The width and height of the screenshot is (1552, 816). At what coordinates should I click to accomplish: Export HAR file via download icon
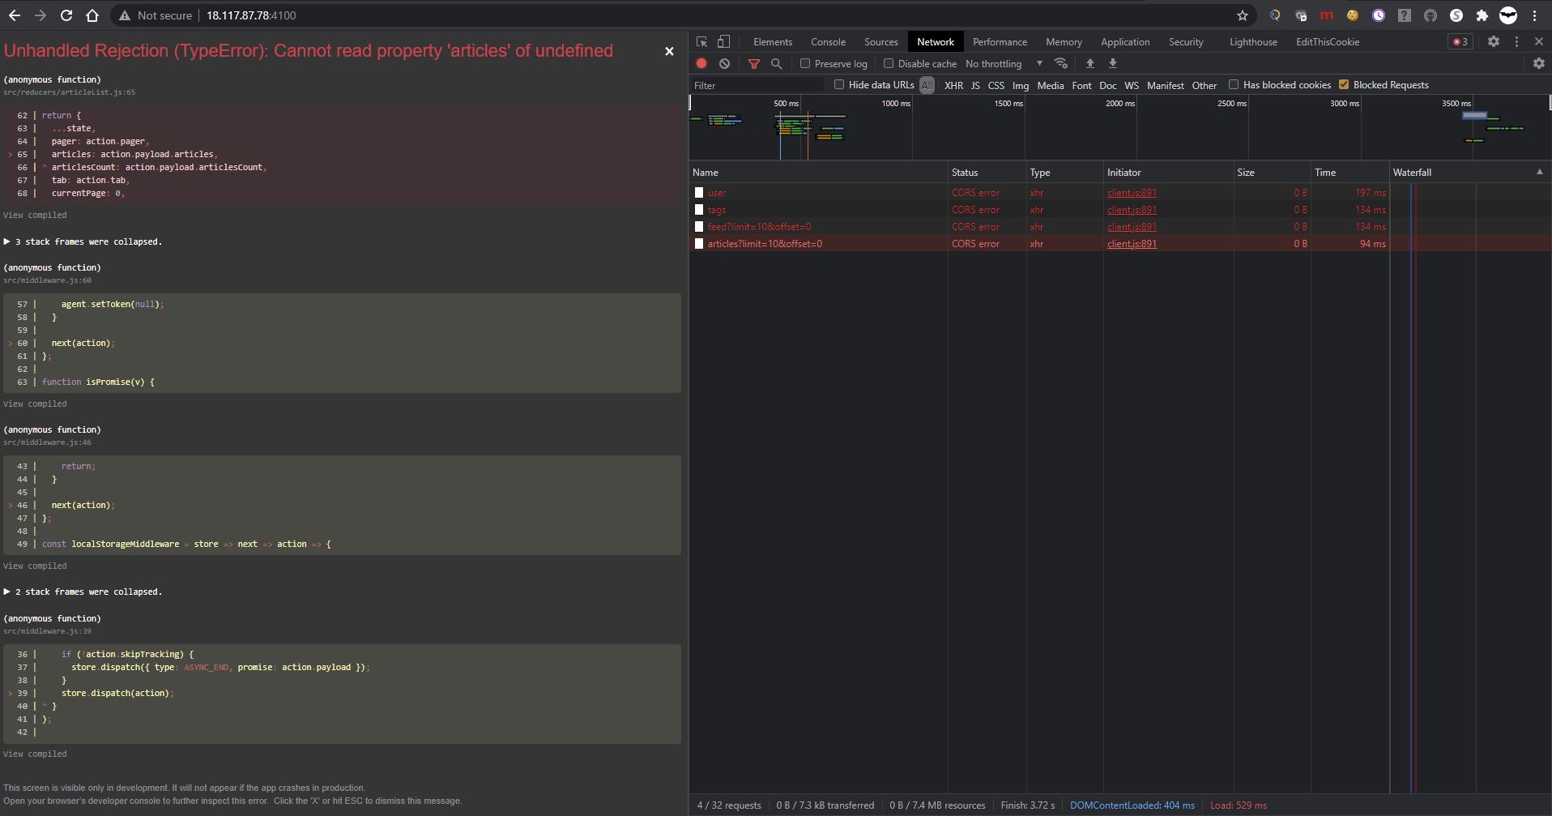pos(1115,63)
